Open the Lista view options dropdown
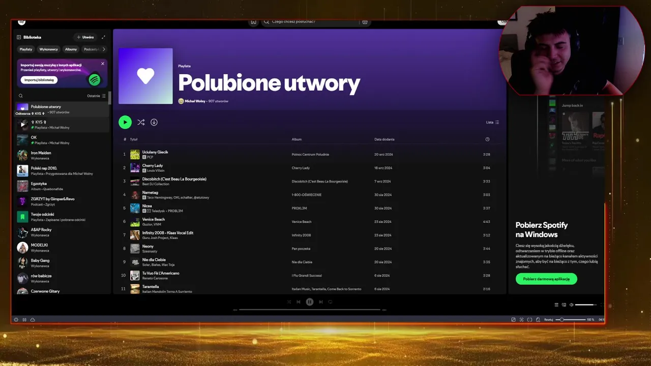651x366 pixels. click(492, 122)
